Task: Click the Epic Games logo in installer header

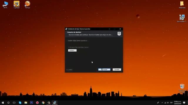Action: tap(119, 34)
